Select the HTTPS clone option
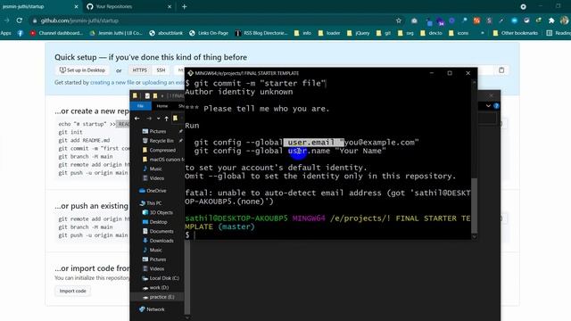571x321 pixels. click(139, 70)
